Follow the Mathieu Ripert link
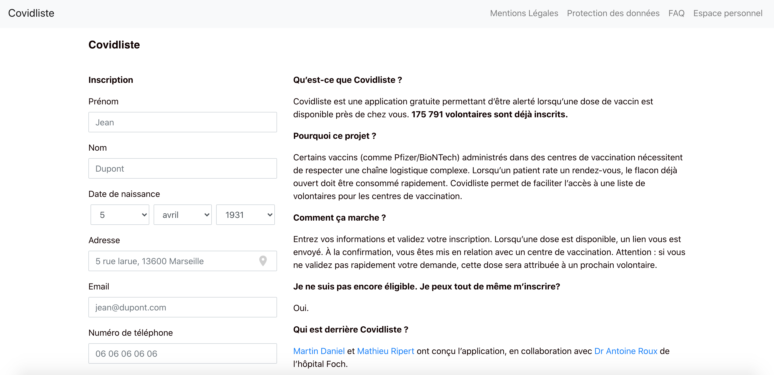Viewport: 774px width, 375px height. [385, 351]
